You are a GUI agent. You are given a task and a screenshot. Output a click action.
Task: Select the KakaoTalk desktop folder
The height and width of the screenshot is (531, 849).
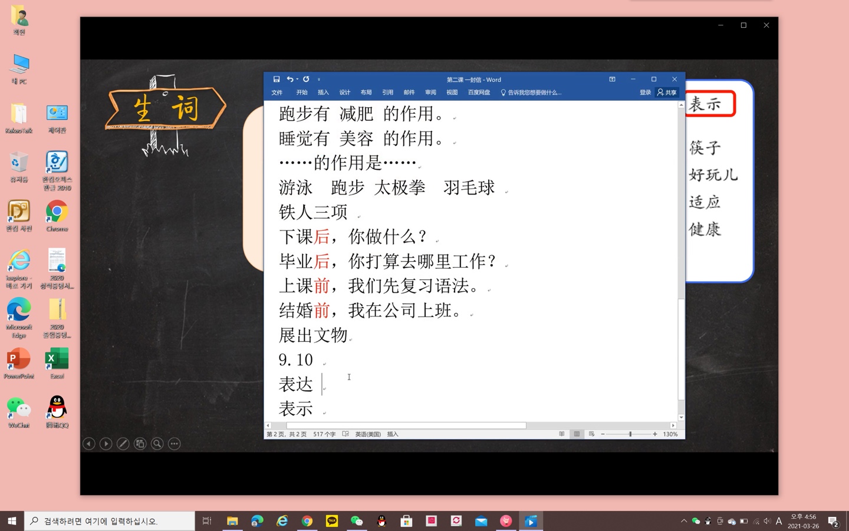tap(19, 118)
